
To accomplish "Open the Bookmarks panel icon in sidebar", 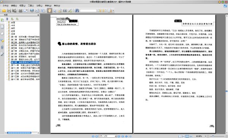I will [2, 20].
